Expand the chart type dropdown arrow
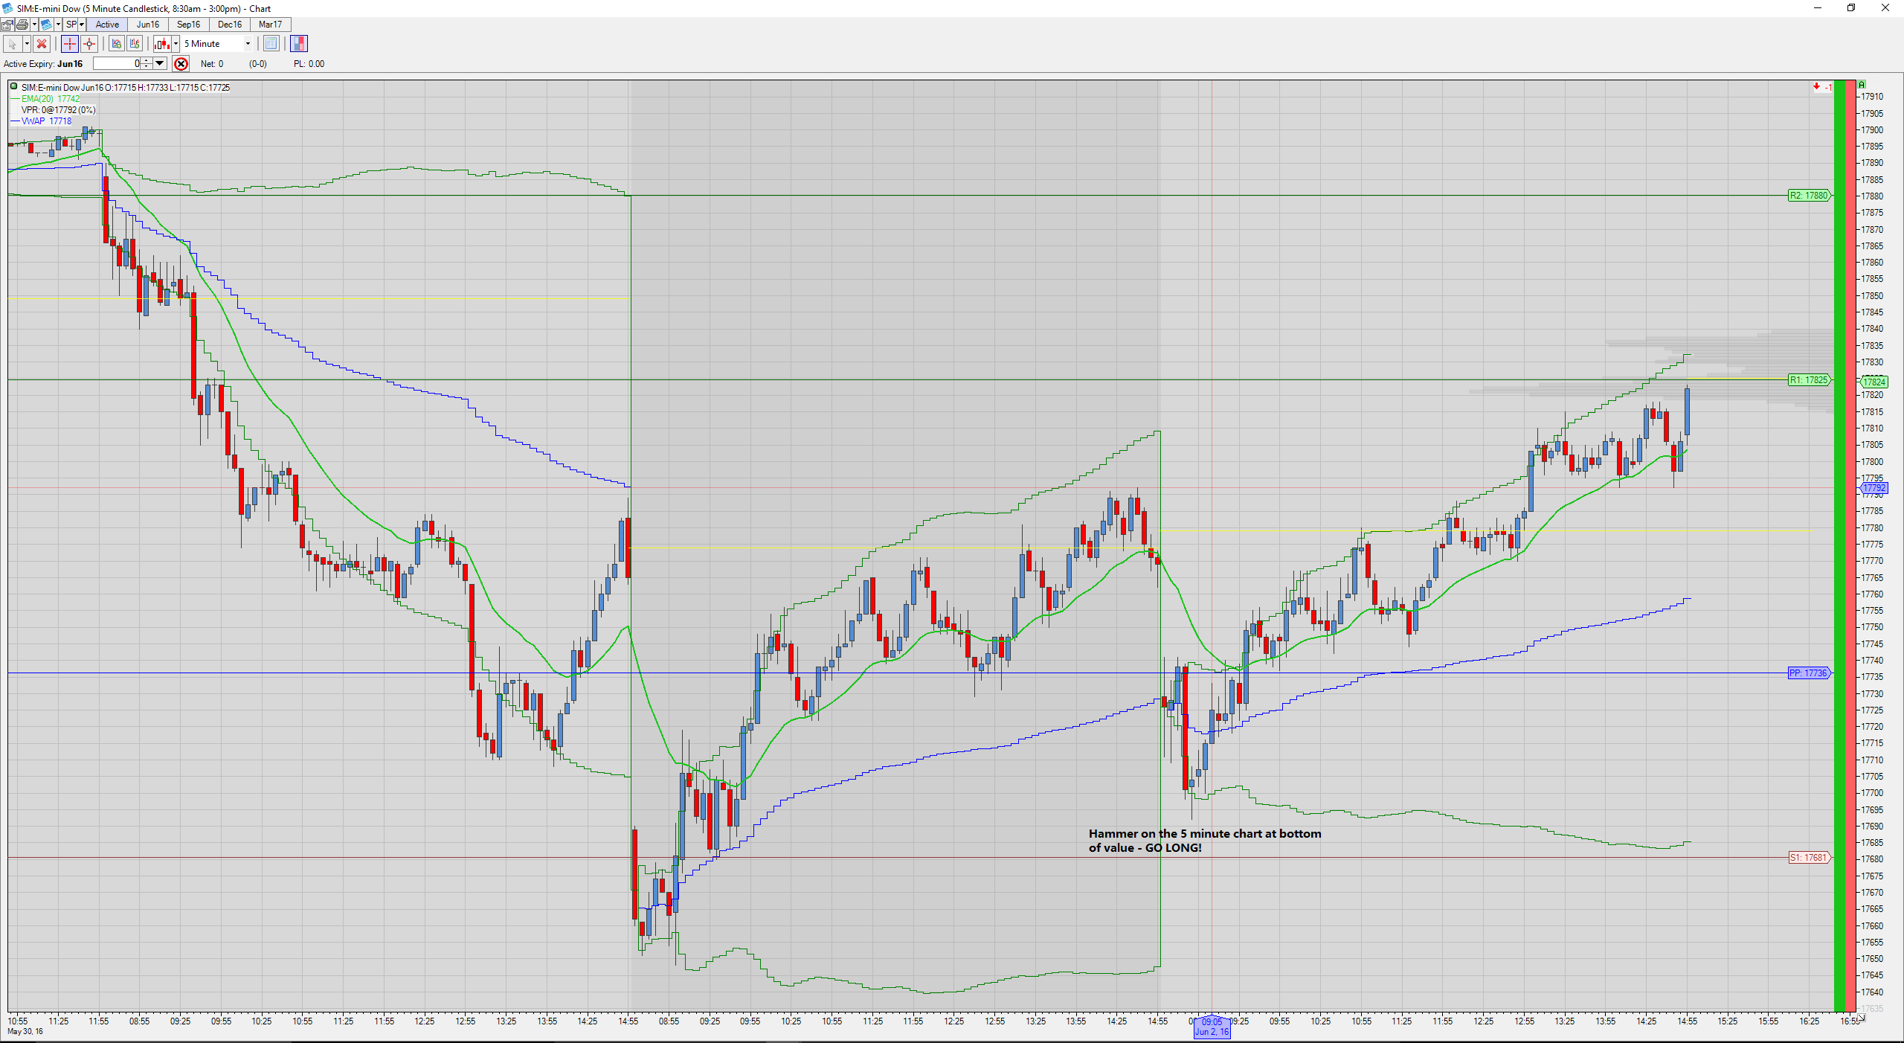1904x1043 pixels. pyautogui.click(x=176, y=44)
